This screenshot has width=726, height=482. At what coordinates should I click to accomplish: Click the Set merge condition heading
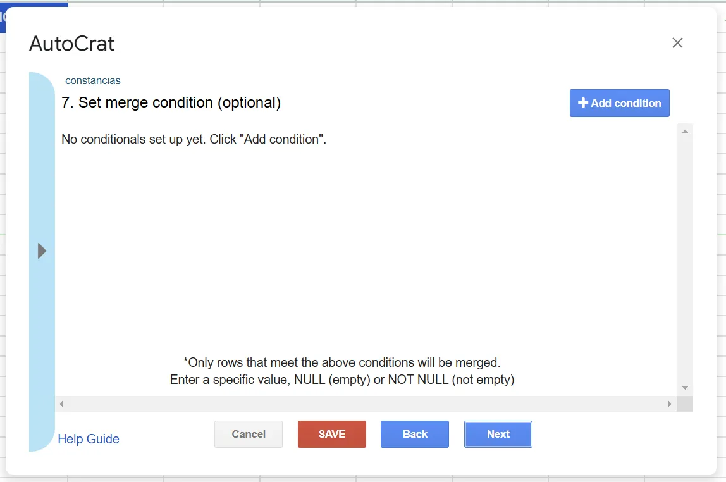(x=171, y=102)
